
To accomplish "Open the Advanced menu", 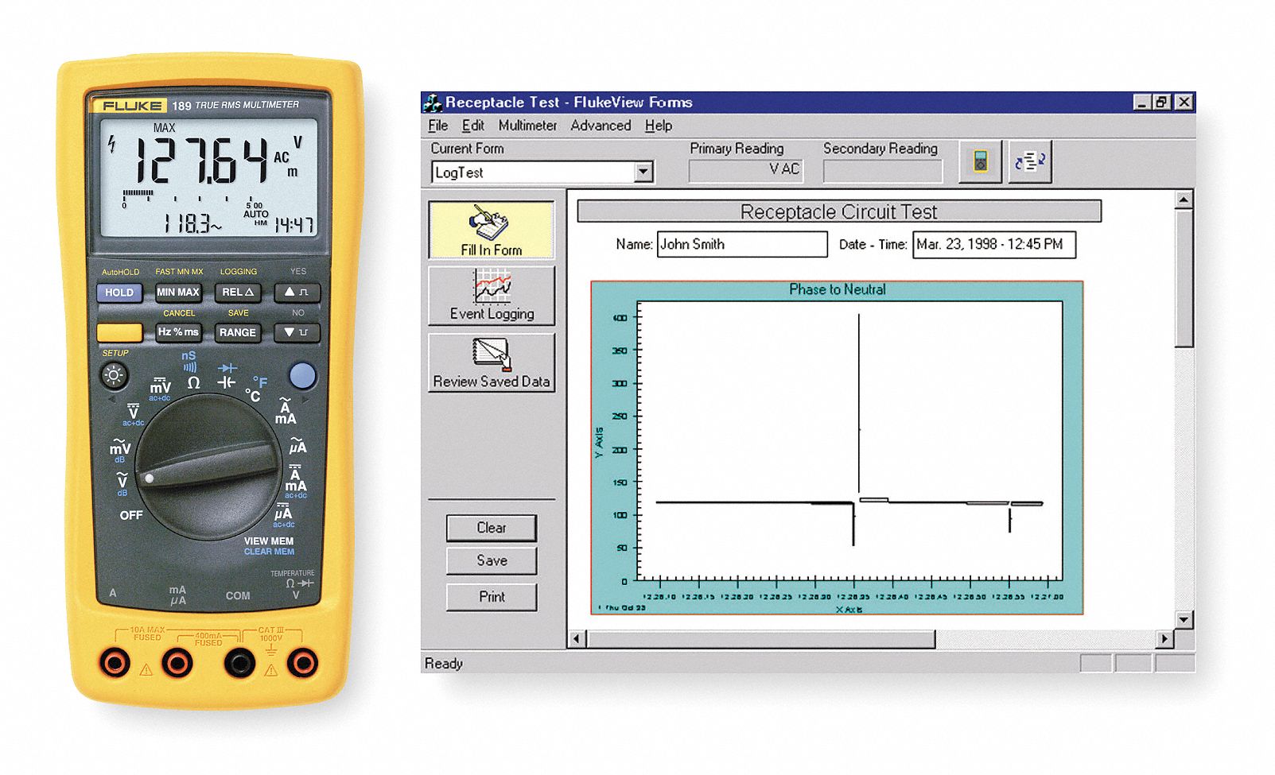I will tap(601, 126).
